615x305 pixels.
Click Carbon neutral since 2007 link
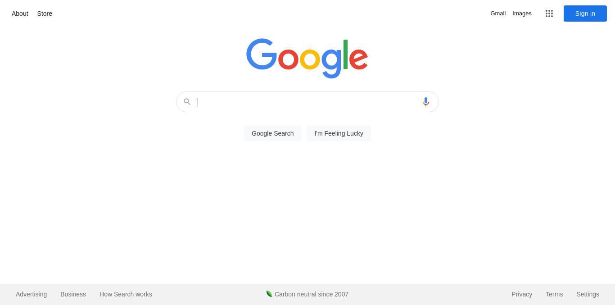click(312, 294)
